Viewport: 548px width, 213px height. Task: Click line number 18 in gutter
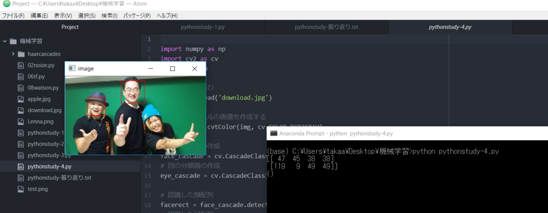pyautogui.click(x=148, y=204)
